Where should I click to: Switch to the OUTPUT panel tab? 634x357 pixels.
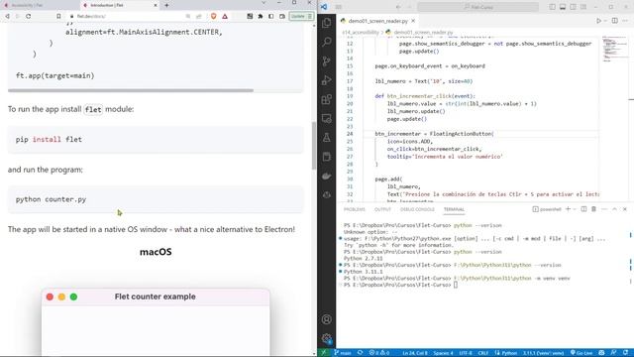click(382, 209)
